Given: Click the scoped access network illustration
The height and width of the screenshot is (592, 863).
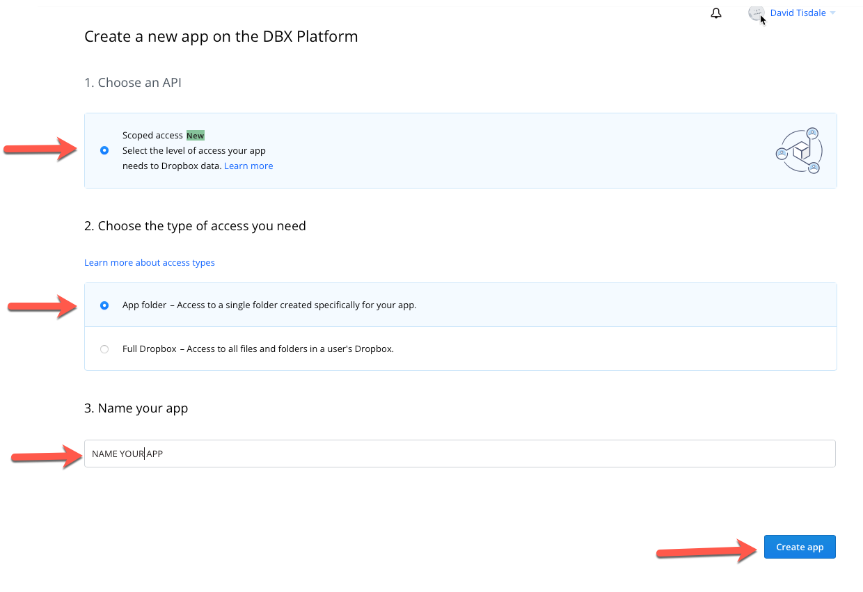Looking at the screenshot, I should 799,150.
